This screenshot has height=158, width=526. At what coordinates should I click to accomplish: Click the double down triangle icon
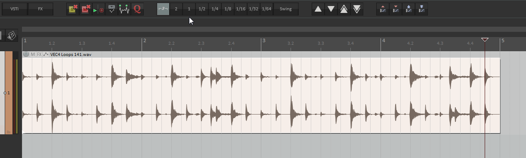click(x=357, y=9)
